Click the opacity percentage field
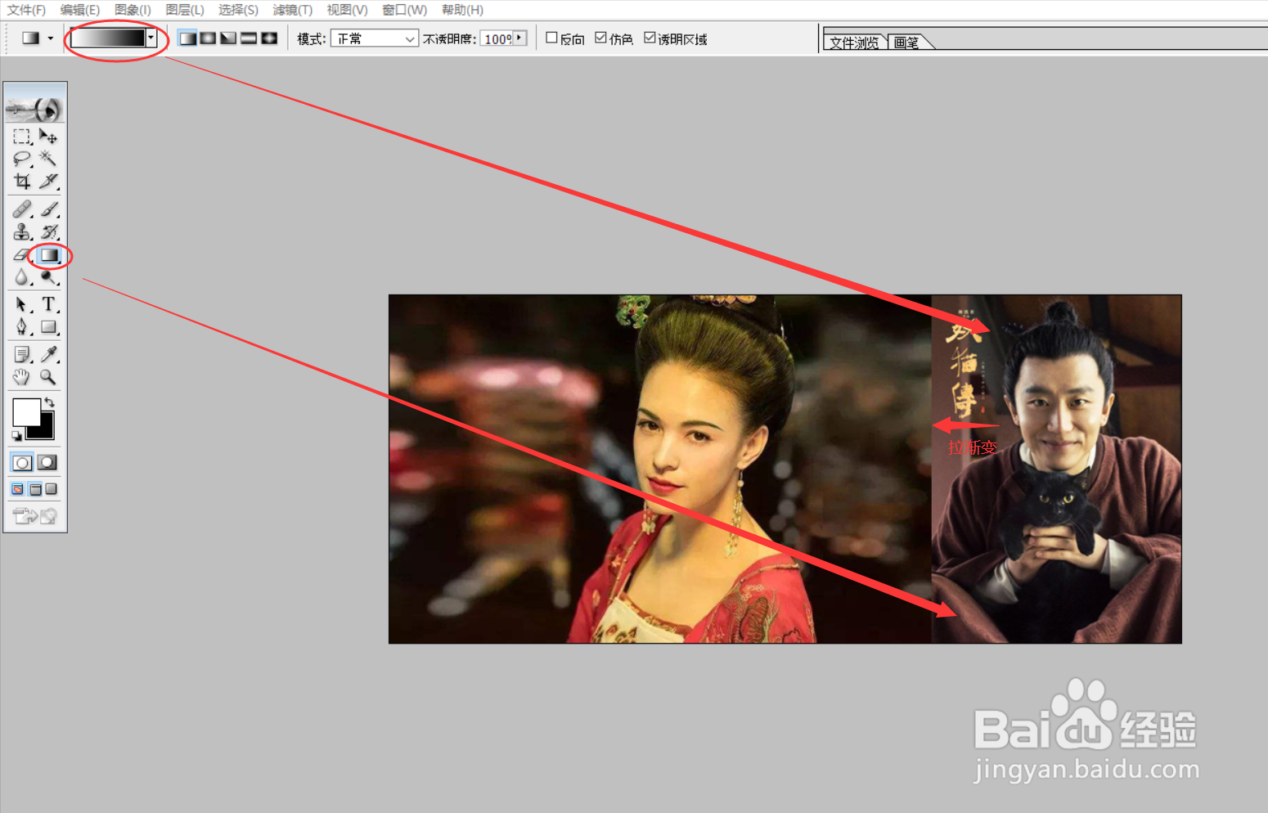 point(497,38)
